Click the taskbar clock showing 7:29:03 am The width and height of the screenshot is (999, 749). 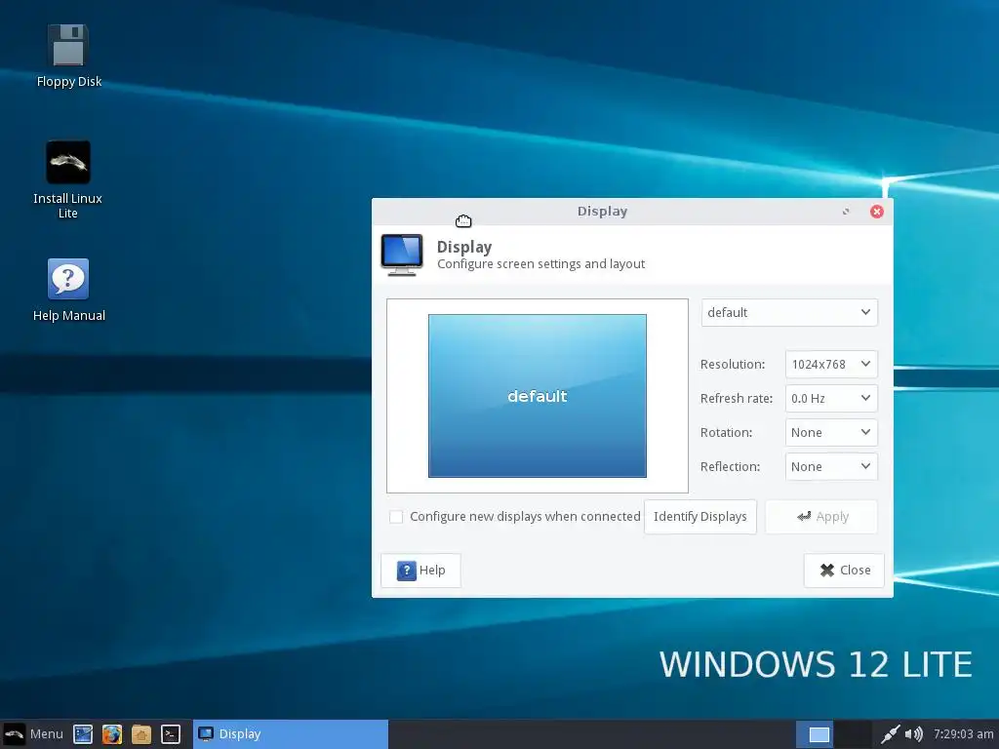tap(963, 734)
